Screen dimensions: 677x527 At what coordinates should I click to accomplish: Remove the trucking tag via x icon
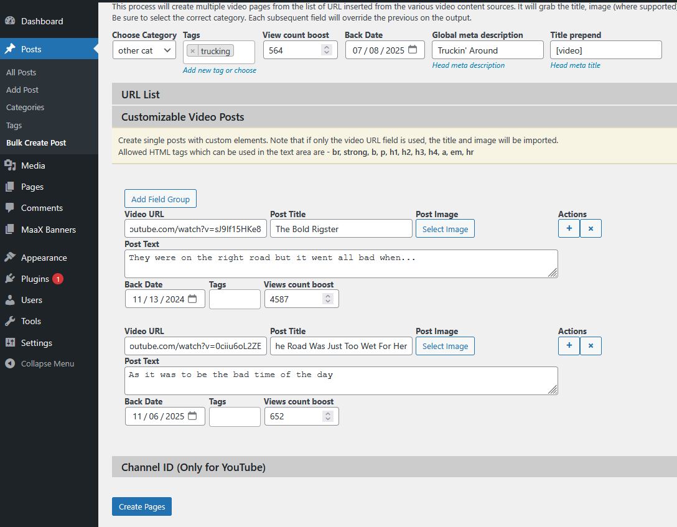[x=192, y=51]
